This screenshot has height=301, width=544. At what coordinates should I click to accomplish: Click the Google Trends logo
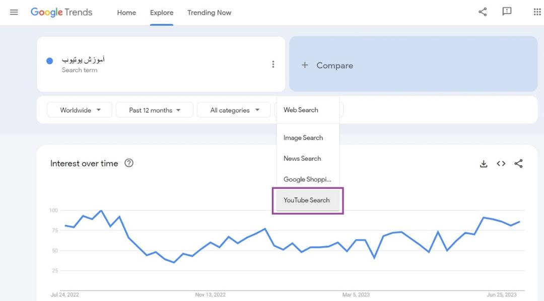click(x=61, y=12)
